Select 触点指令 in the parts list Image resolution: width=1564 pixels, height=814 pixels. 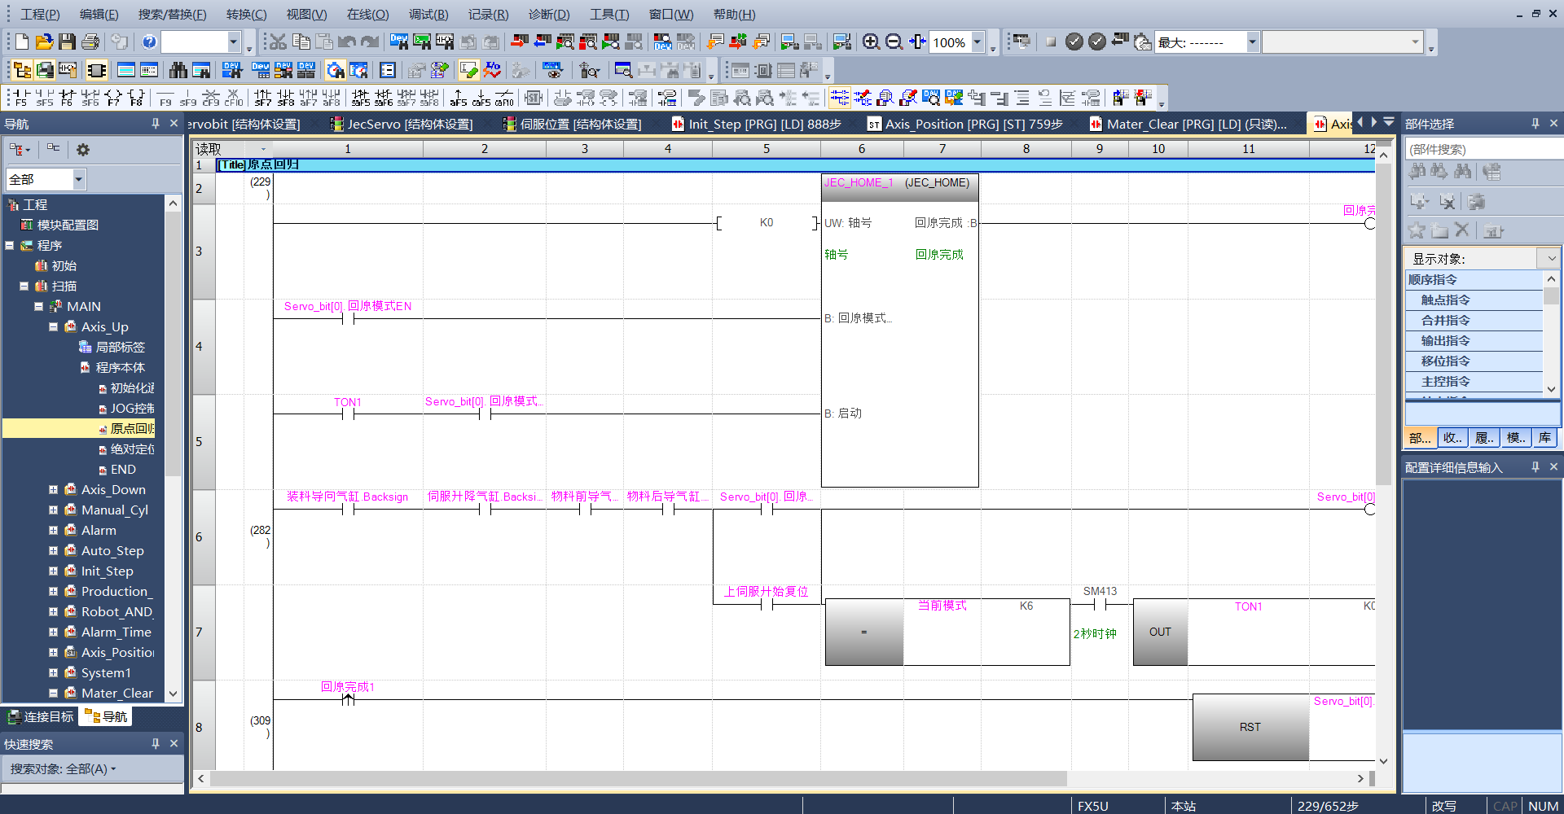click(1445, 300)
